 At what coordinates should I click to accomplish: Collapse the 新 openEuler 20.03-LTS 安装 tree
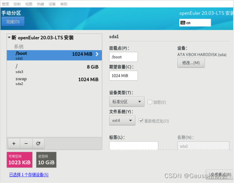tap(9, 37)
